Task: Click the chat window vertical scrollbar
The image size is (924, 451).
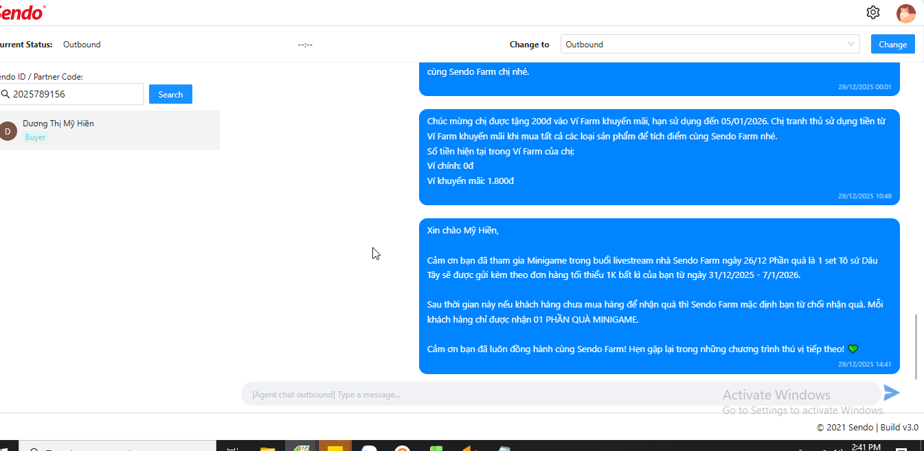Action: point(916,347)
